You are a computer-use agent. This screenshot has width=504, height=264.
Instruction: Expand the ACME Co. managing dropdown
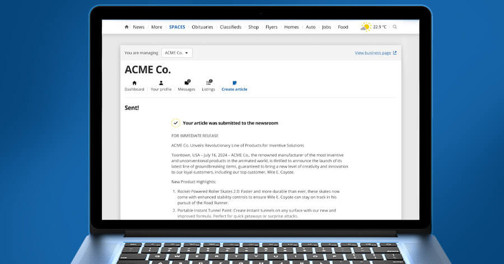tap(177, 53)
